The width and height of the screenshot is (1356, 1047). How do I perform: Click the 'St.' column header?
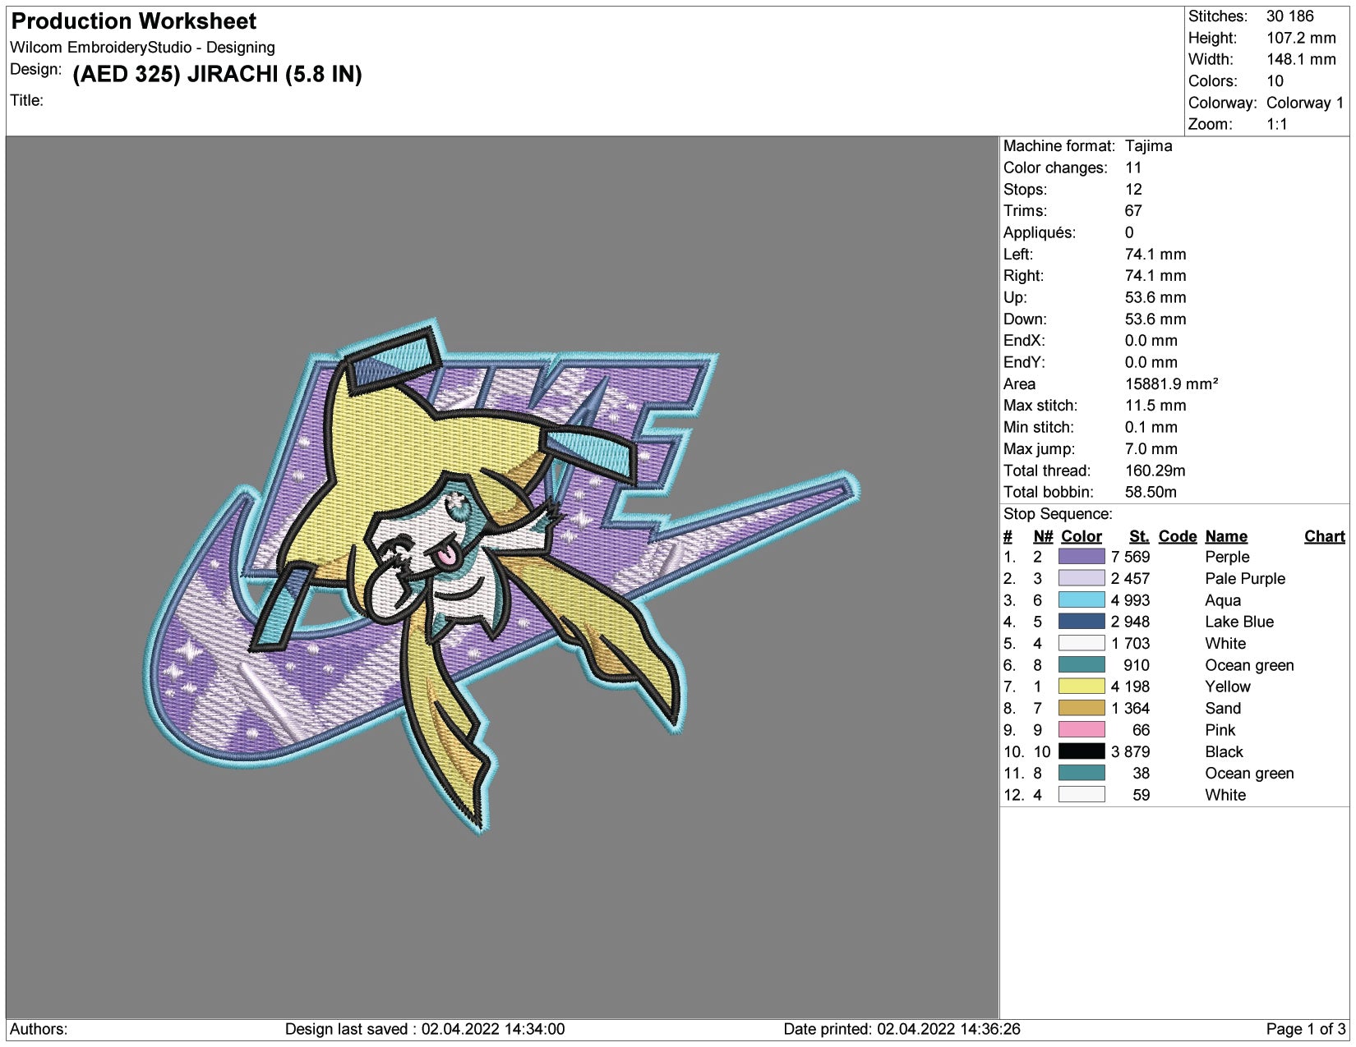tap(1139, 536)
